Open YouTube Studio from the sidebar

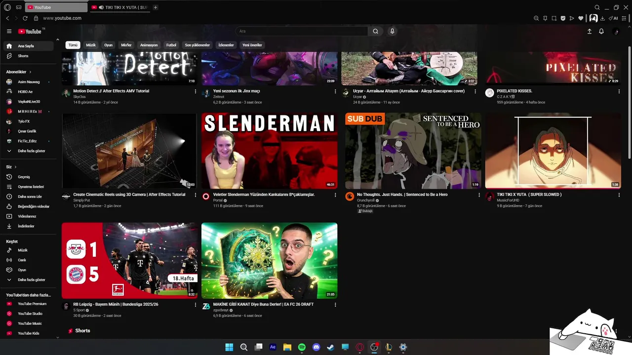(30, 314)
